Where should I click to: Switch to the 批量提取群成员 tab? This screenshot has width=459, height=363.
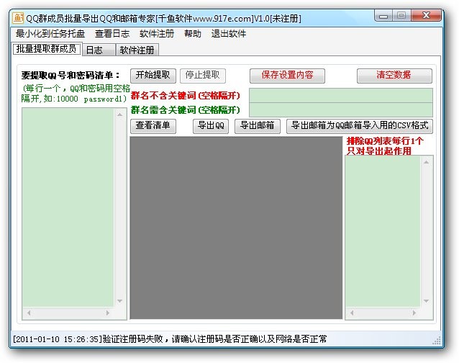pyautogui.click(x=47, y=49)
